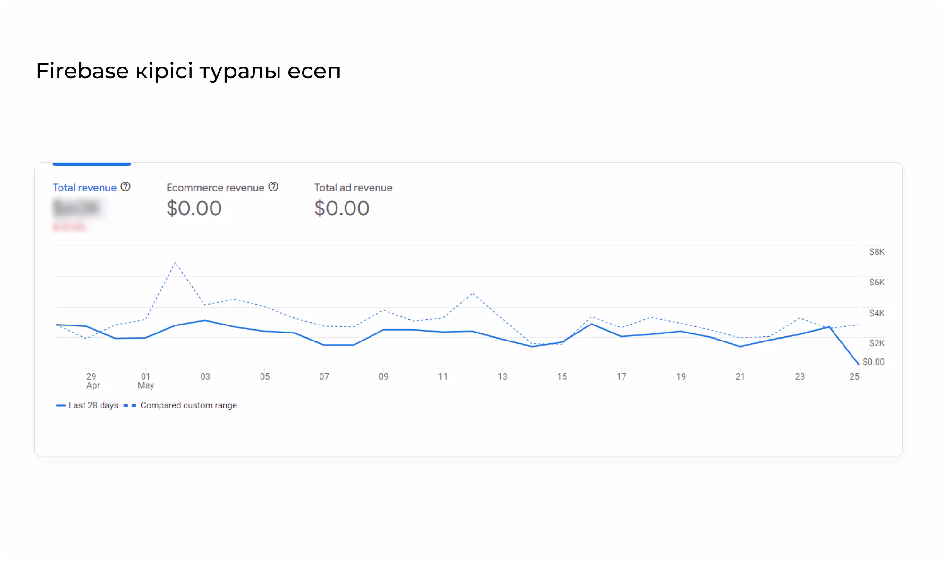Click the Ecommerce revenue $0.00 value

pyautogui.click(x=194, y=208)
